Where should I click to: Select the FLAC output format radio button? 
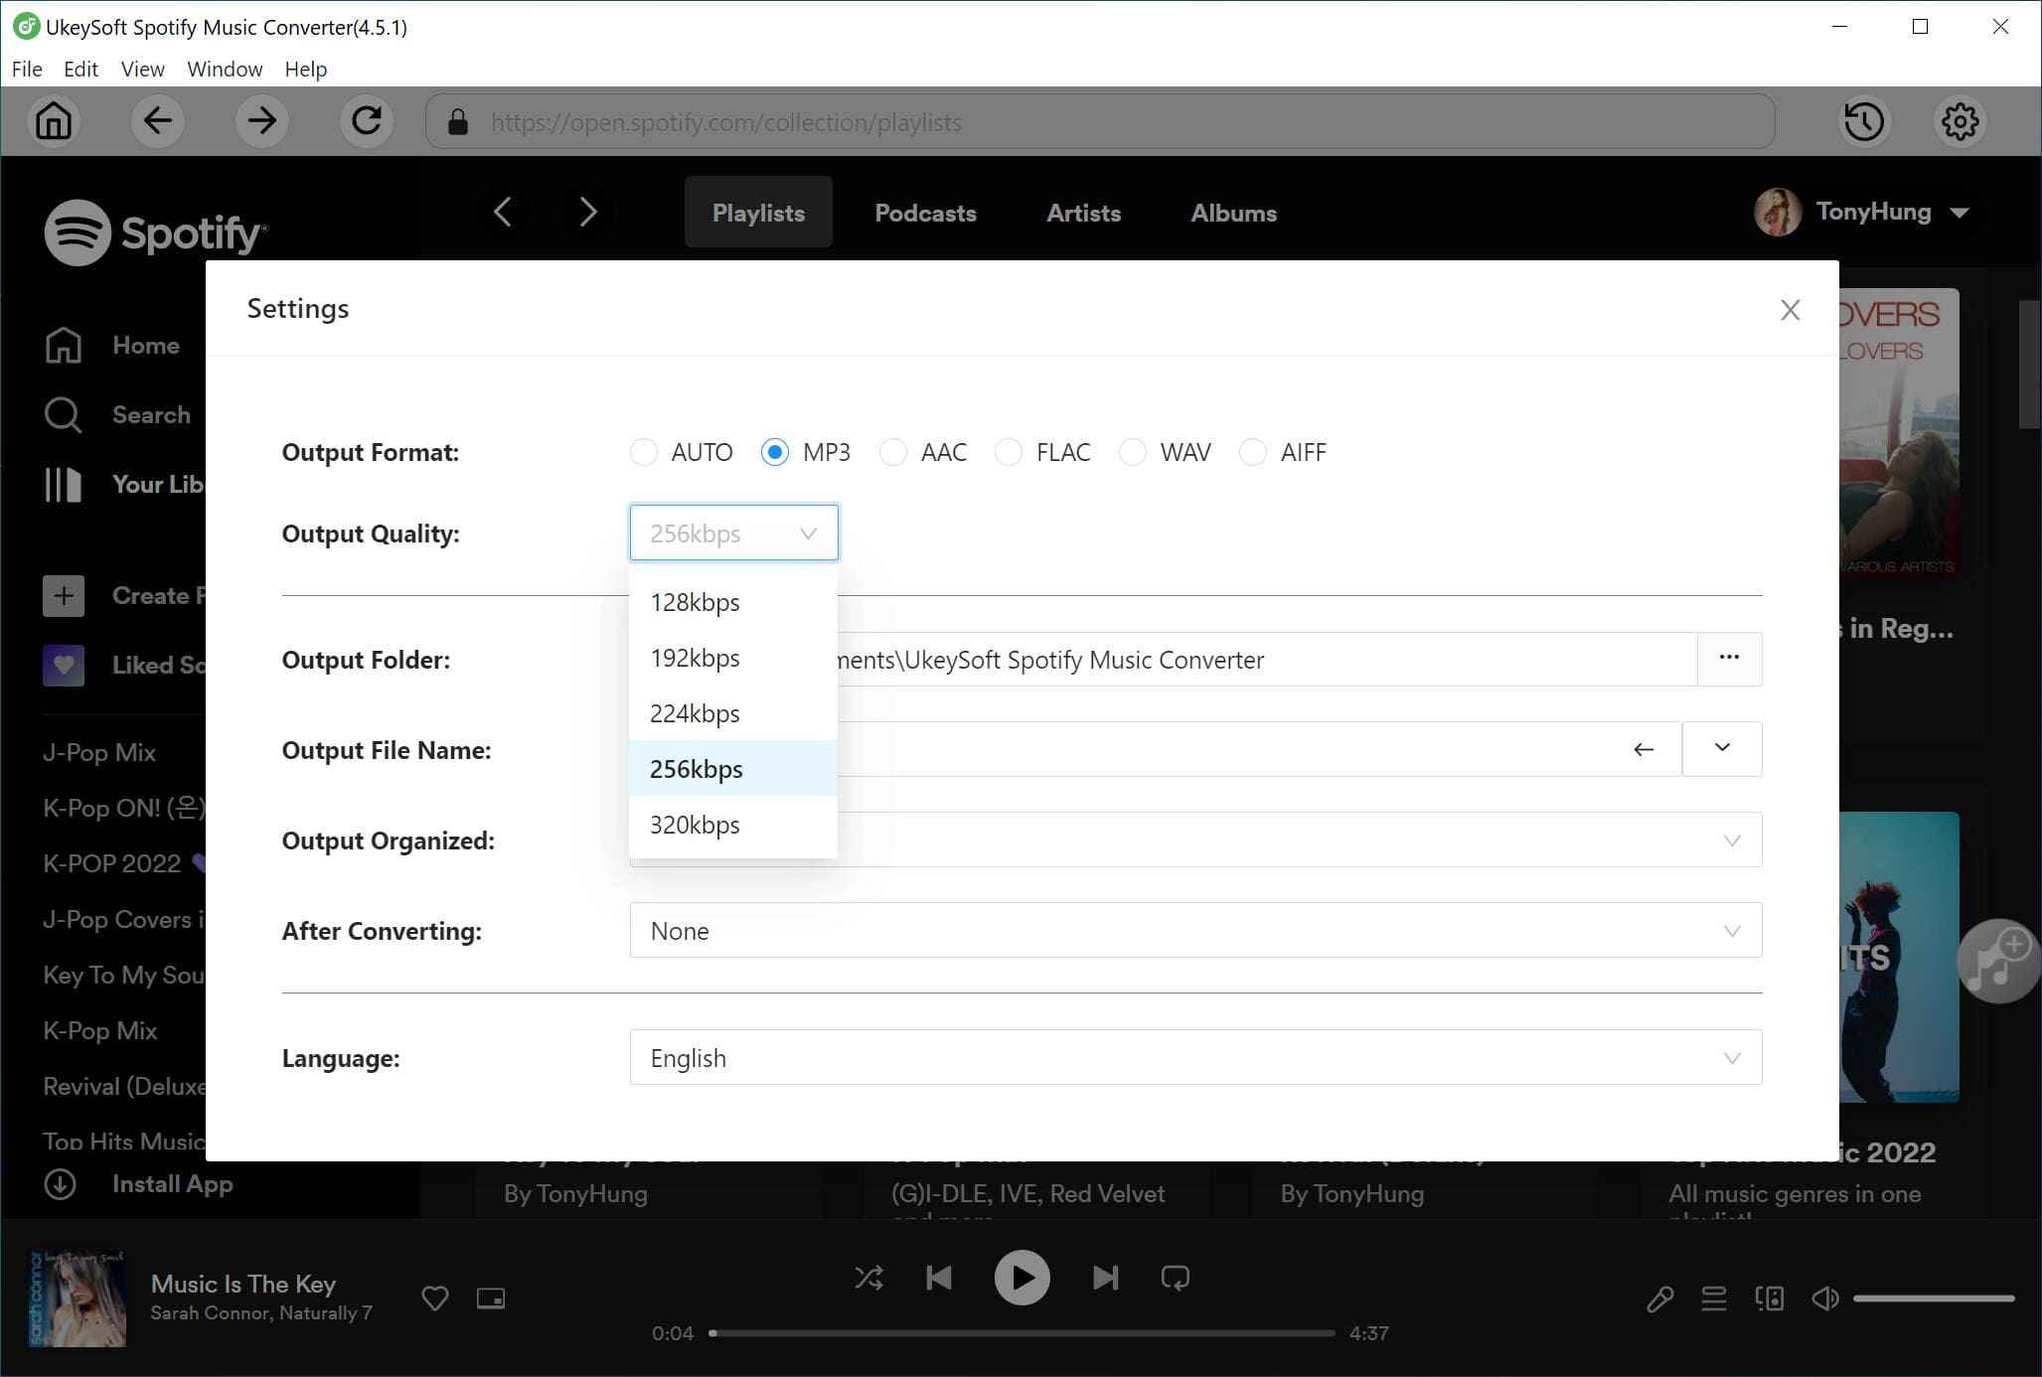click(1010, 450)
